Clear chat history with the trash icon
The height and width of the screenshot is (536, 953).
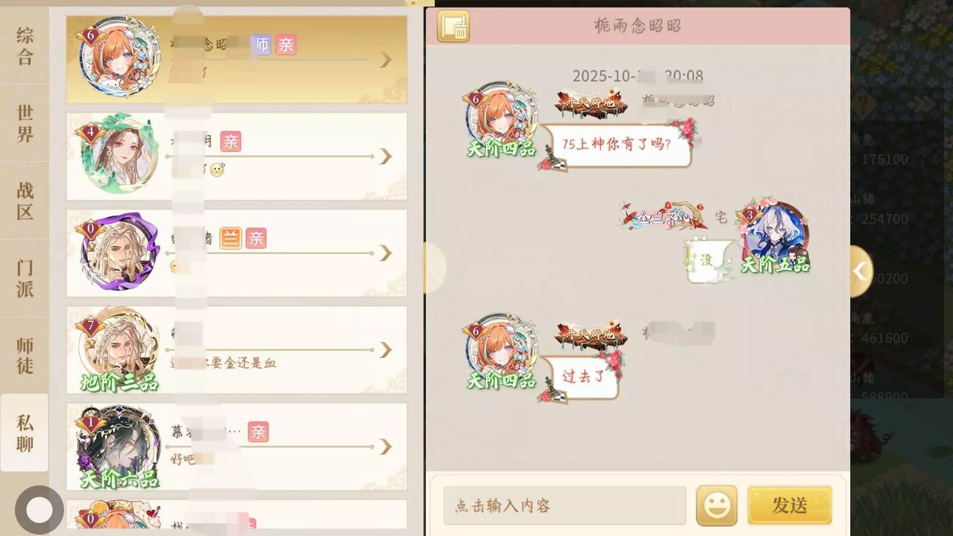[453, 26]
